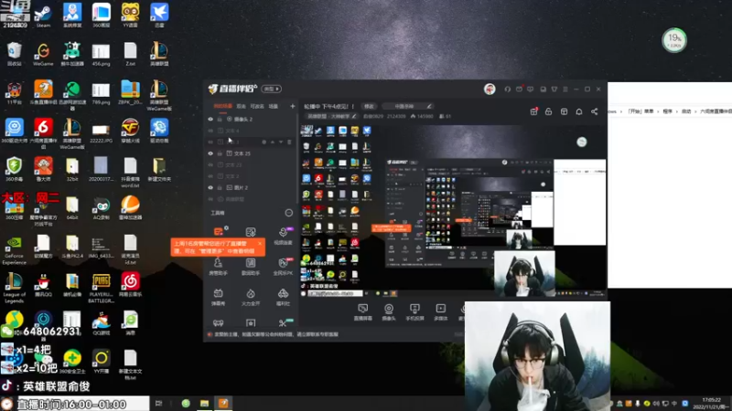732x411 pixels.
Task: Open headset support icon in title bar
Action: (x=508, y=89)
